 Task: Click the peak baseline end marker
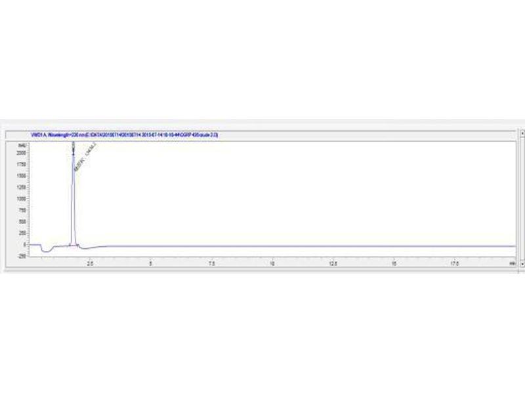click(78, 246)
